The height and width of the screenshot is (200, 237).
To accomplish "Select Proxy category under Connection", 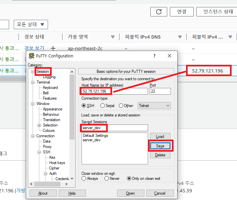I will (47, 147).
